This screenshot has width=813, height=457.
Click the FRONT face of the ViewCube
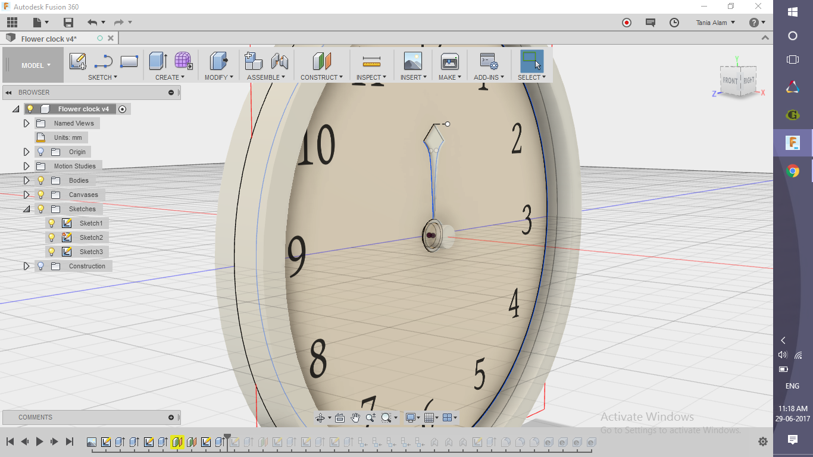pyautogui.click(x=730, y=80)
